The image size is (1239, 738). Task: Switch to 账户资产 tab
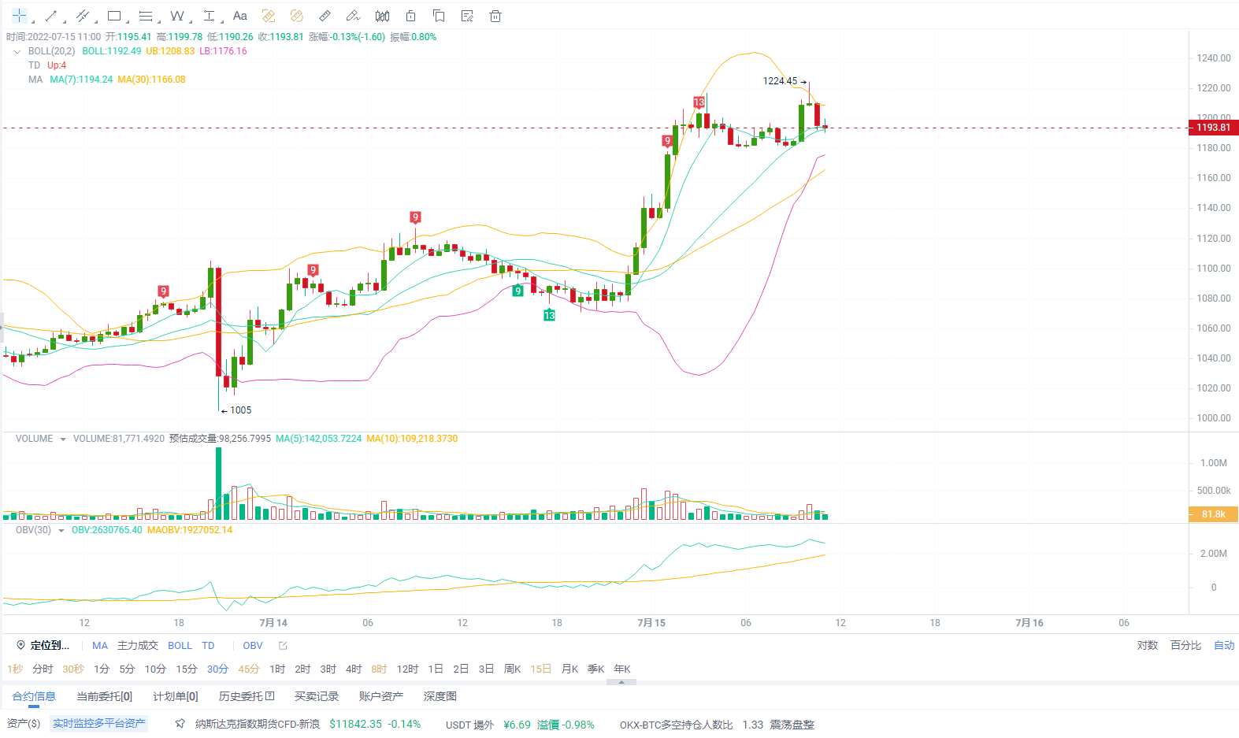[381, 696]
